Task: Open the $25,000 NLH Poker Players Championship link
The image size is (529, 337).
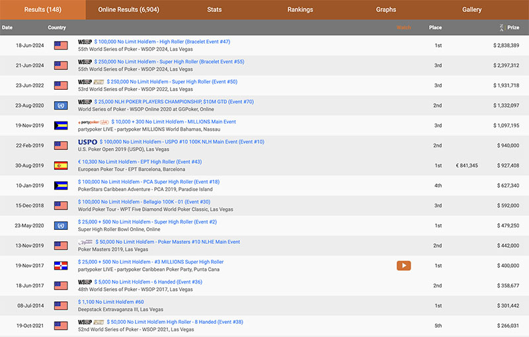Action: [x=174, y=102]
